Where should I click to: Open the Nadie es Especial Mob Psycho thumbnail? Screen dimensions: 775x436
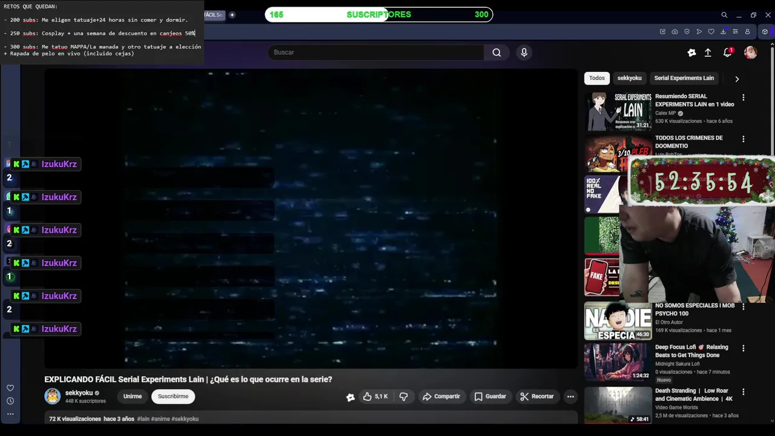(618, 321)
